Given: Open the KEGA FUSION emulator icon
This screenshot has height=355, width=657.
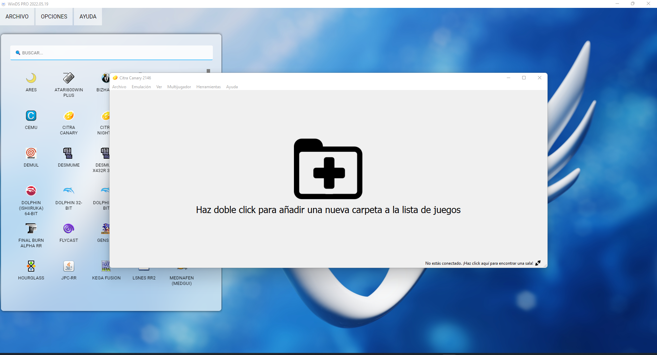Looking at the screenshot, I should [x=106, y=266].
